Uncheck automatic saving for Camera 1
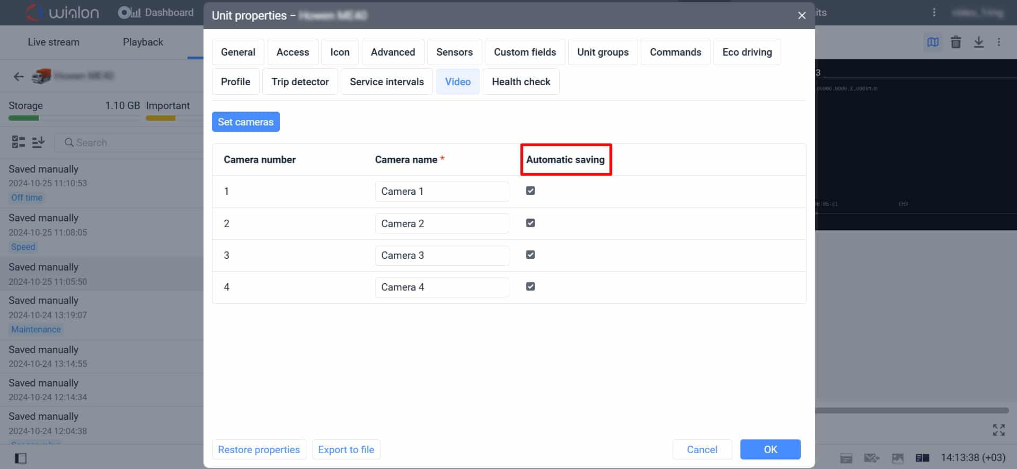 pyautogui.click(x=530, y=191)
